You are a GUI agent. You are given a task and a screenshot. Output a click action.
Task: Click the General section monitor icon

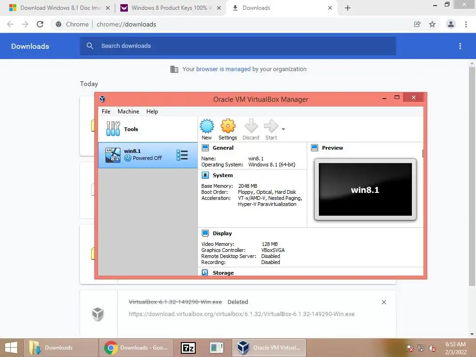pos(205,148)
